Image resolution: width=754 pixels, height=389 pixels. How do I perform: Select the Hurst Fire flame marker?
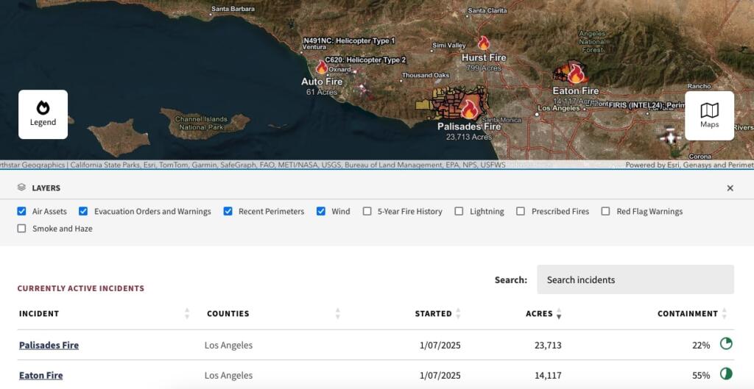(x=483, y=43)
